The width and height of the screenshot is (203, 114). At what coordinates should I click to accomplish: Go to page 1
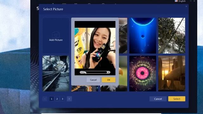[x=51, y=99]
